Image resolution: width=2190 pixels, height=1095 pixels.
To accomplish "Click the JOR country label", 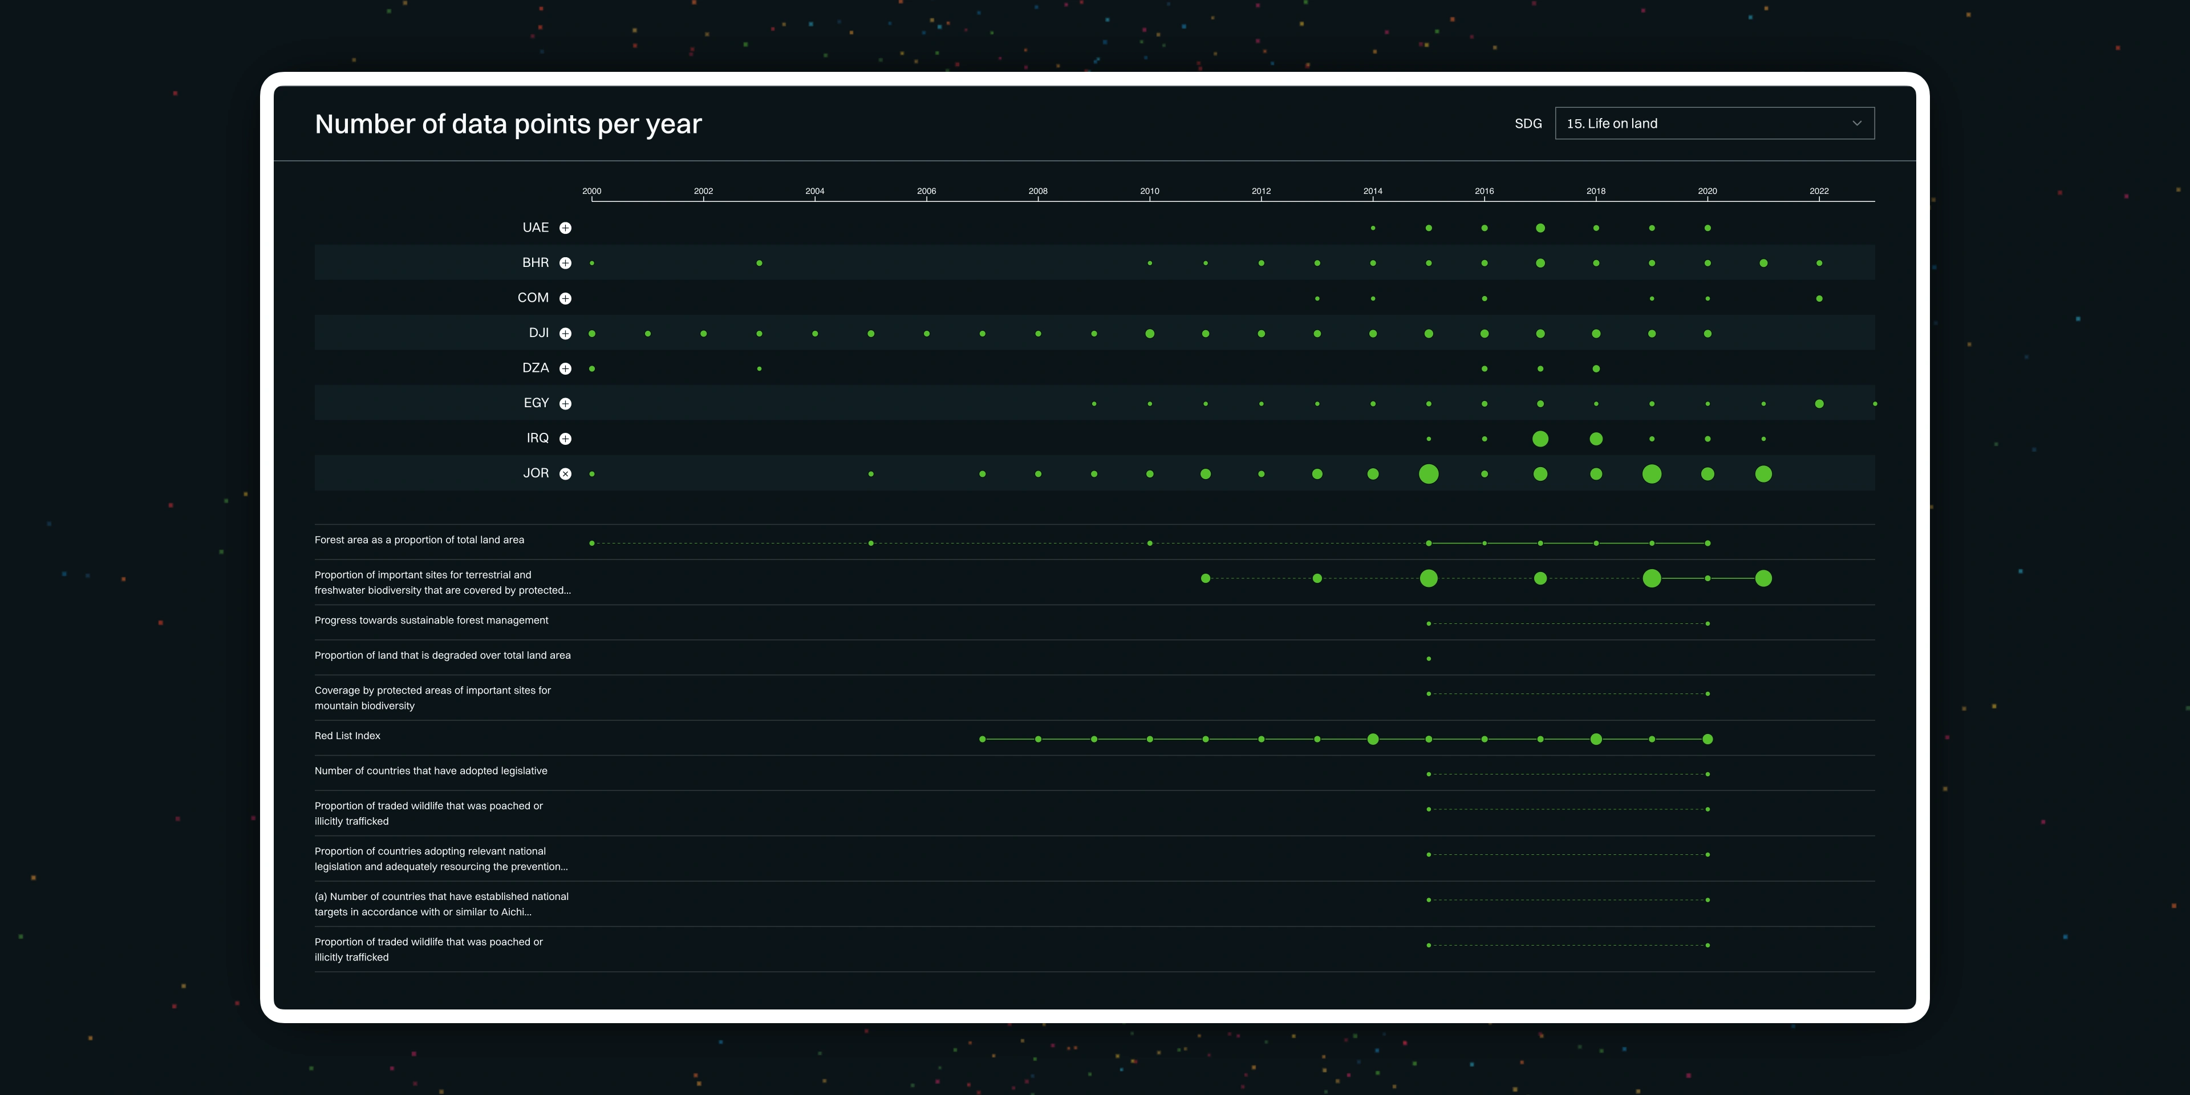I will [x=536, y=473].
